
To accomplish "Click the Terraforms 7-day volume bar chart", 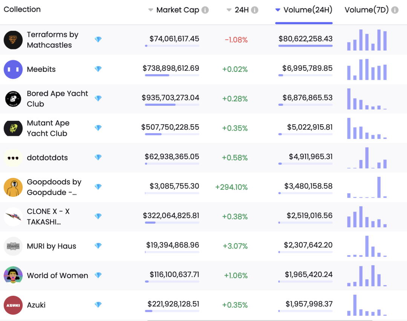I will click(367, 40).
